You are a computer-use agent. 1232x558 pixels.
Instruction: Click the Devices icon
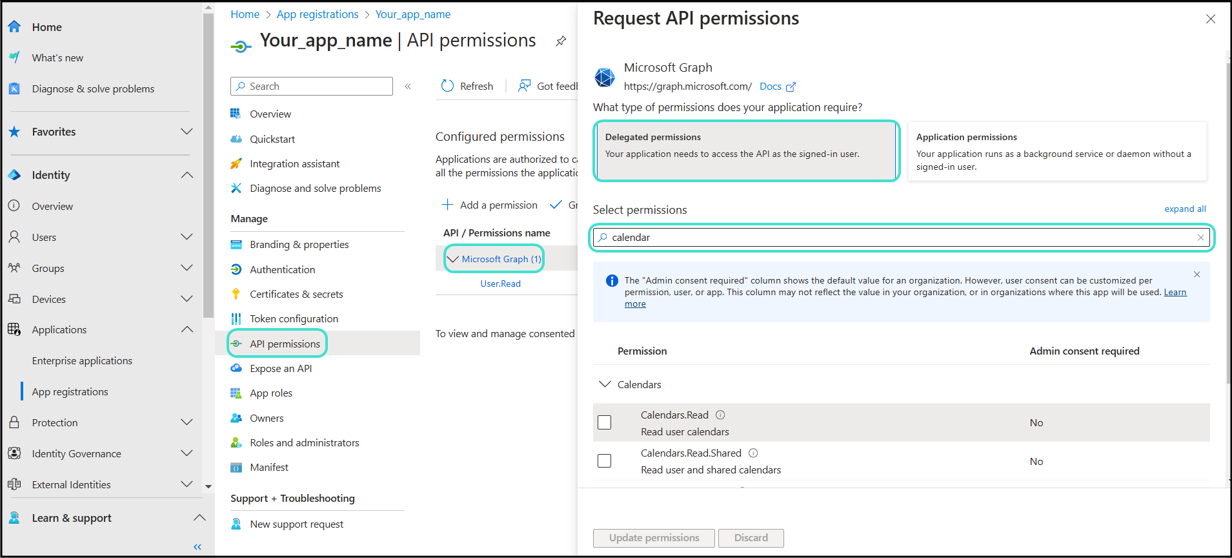[14, 299]
